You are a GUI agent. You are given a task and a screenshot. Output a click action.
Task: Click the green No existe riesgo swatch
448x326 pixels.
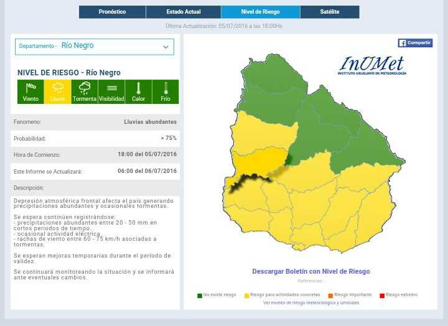coord(200,296)
